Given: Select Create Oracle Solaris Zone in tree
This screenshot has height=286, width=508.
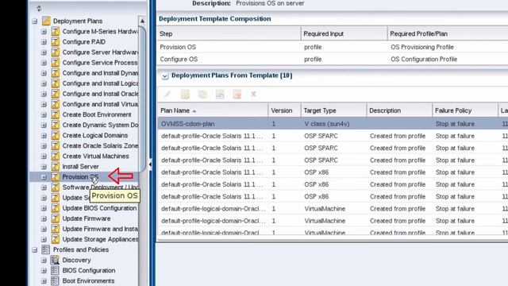Looking at the screenshot, I should click(100, 145).
